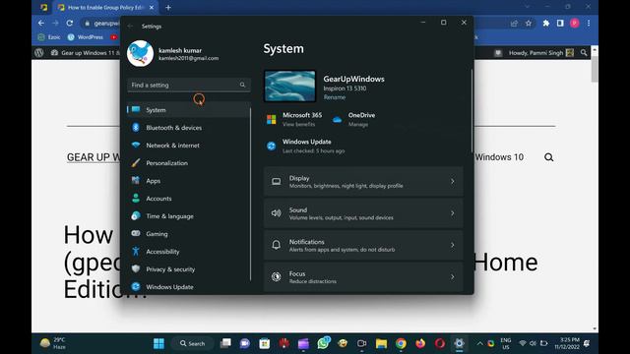The height and width of the screenshot is (354, 630).
Task: Open the WordPress bookmark
Action: (86, 37)
